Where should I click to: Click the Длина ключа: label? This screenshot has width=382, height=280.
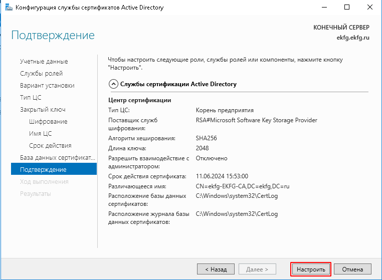[x=127, y=148]
